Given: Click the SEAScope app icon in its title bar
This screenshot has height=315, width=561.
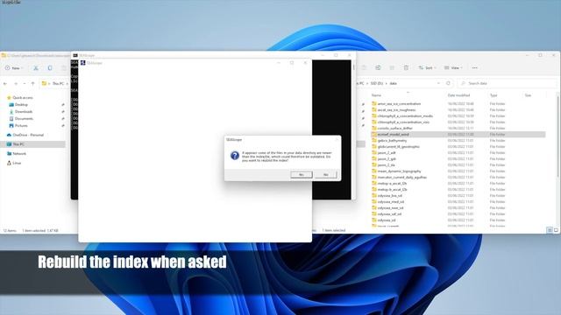Looking at the screenshot, I should tap(83, 63).
